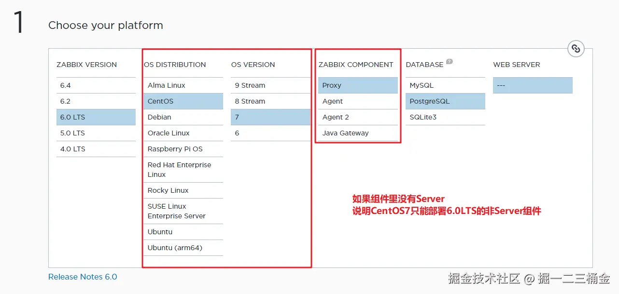This screenshot has width=619, height=294.
Task: Select Zabbix version 6.2
Action: [96, 101]
